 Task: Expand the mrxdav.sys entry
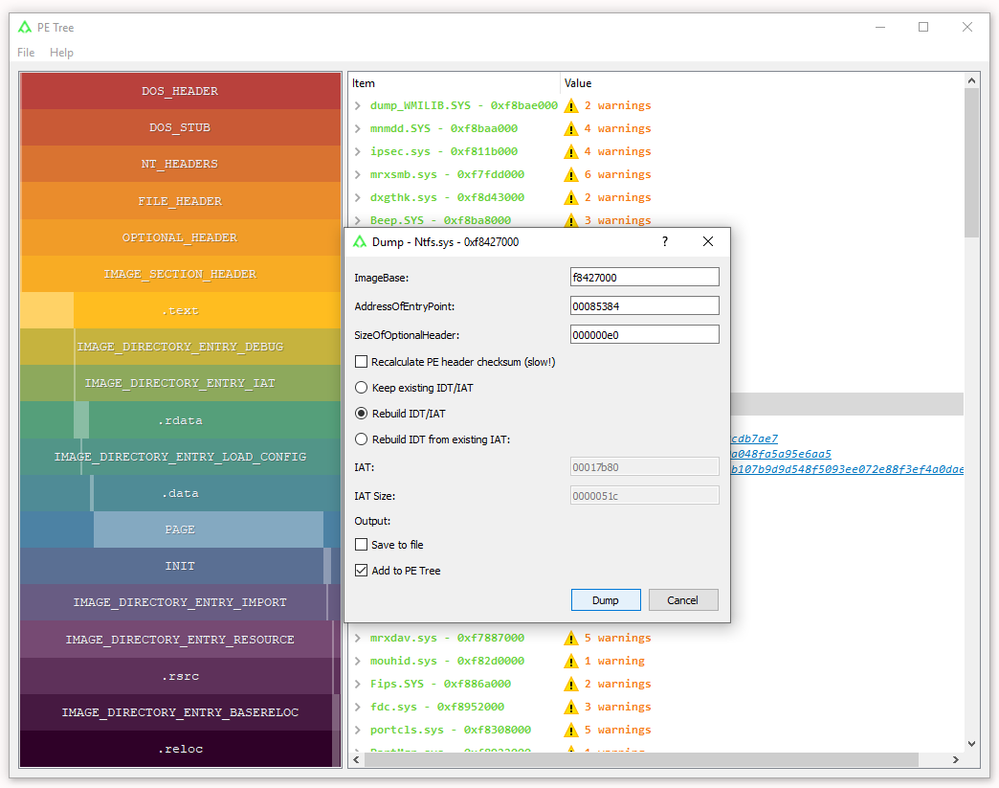point(358,639)
